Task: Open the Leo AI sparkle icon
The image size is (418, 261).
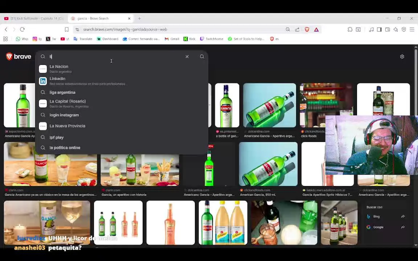Action: (x=396, y=29)
